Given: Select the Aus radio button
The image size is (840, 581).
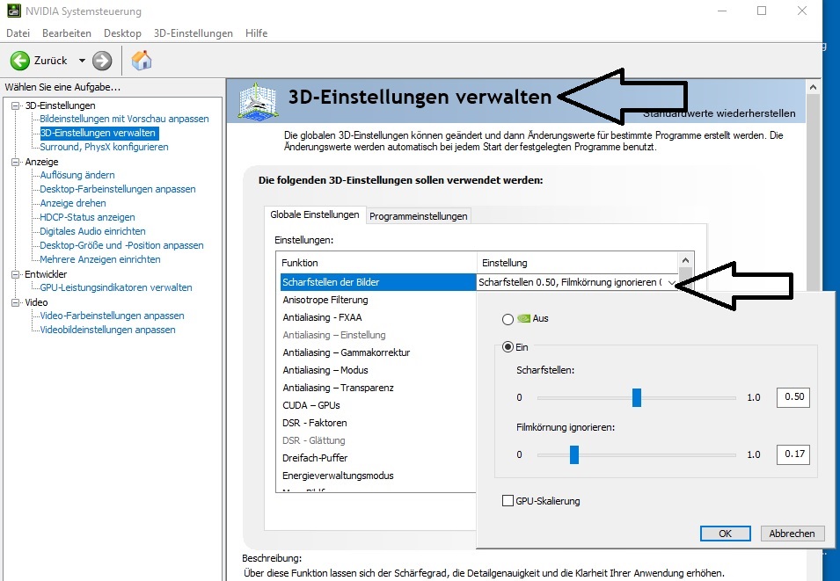Looking at the screenshot, I should 508,319.
